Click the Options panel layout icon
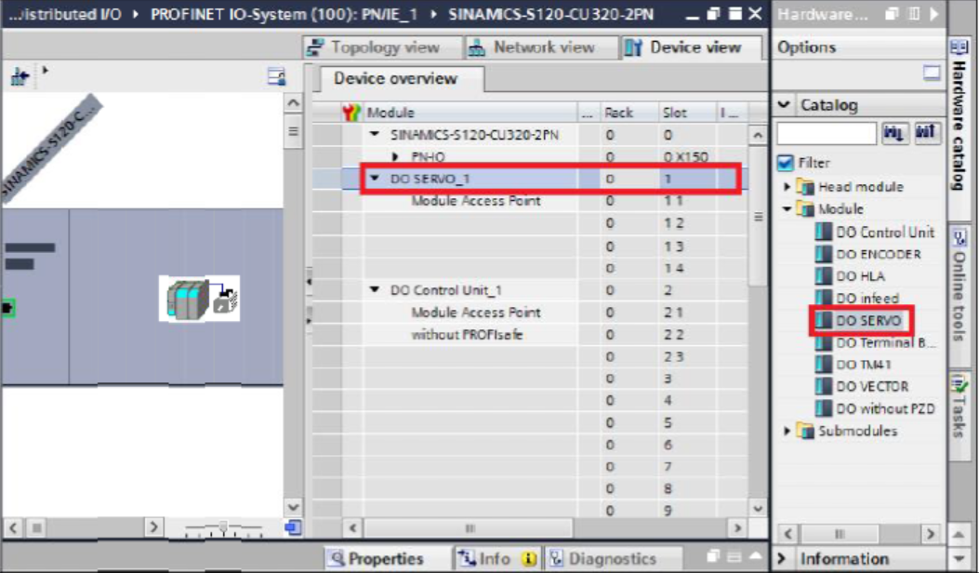 (x=932, y=73)
